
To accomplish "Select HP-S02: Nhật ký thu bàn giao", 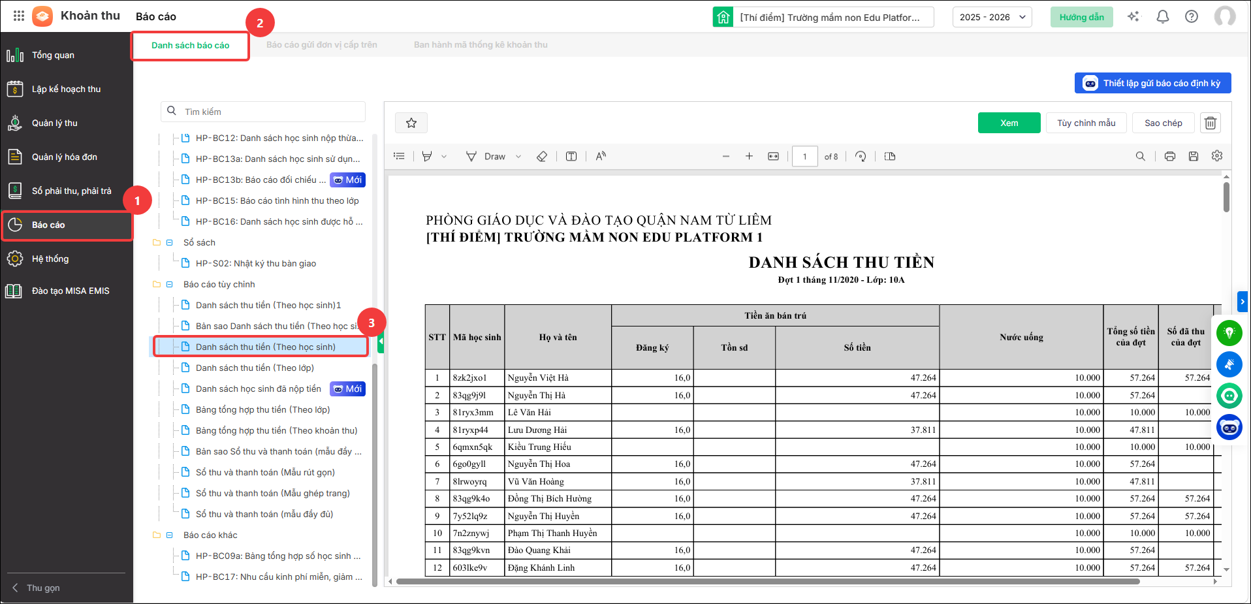I will pos(256,263).
